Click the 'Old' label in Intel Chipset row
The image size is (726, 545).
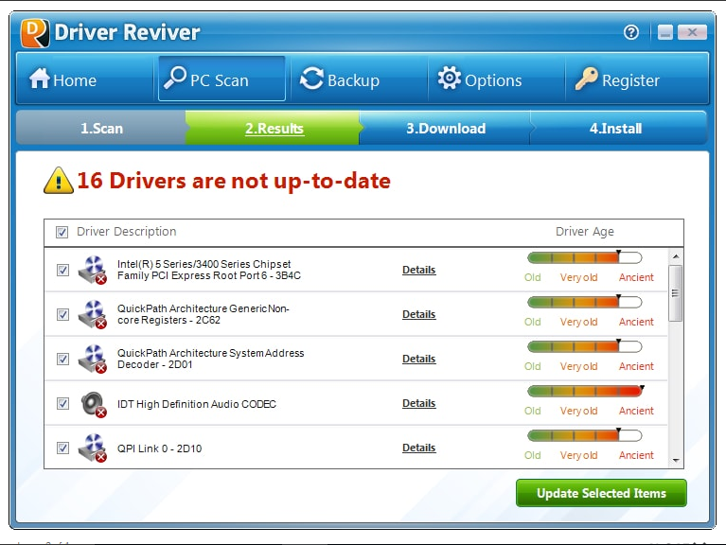tap(533, 277)
